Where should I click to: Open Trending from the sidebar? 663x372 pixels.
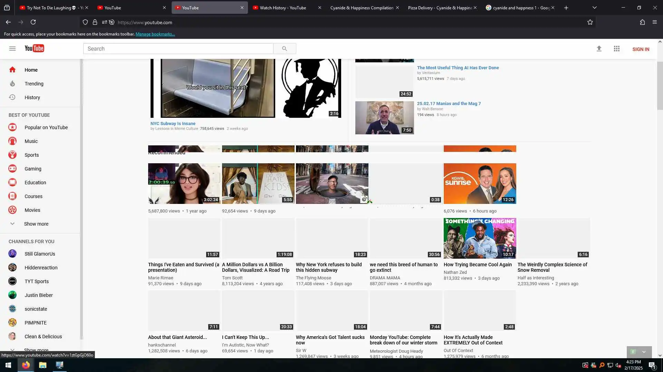(x=34, y=84)
